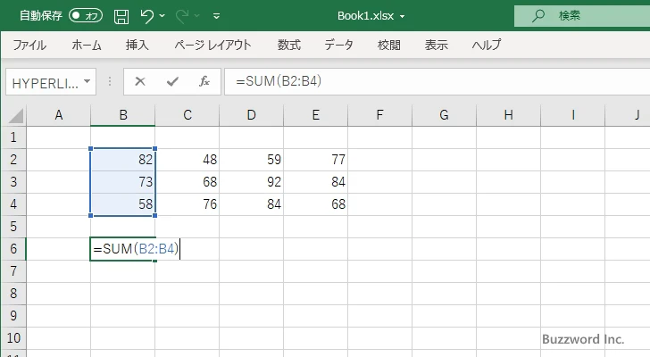
Task: Select column D header
Action: pos(252,115)
